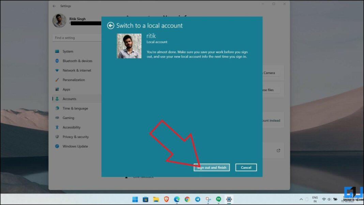
Task: Click the Sign out and finish button
Action: [x=211, y=167]
